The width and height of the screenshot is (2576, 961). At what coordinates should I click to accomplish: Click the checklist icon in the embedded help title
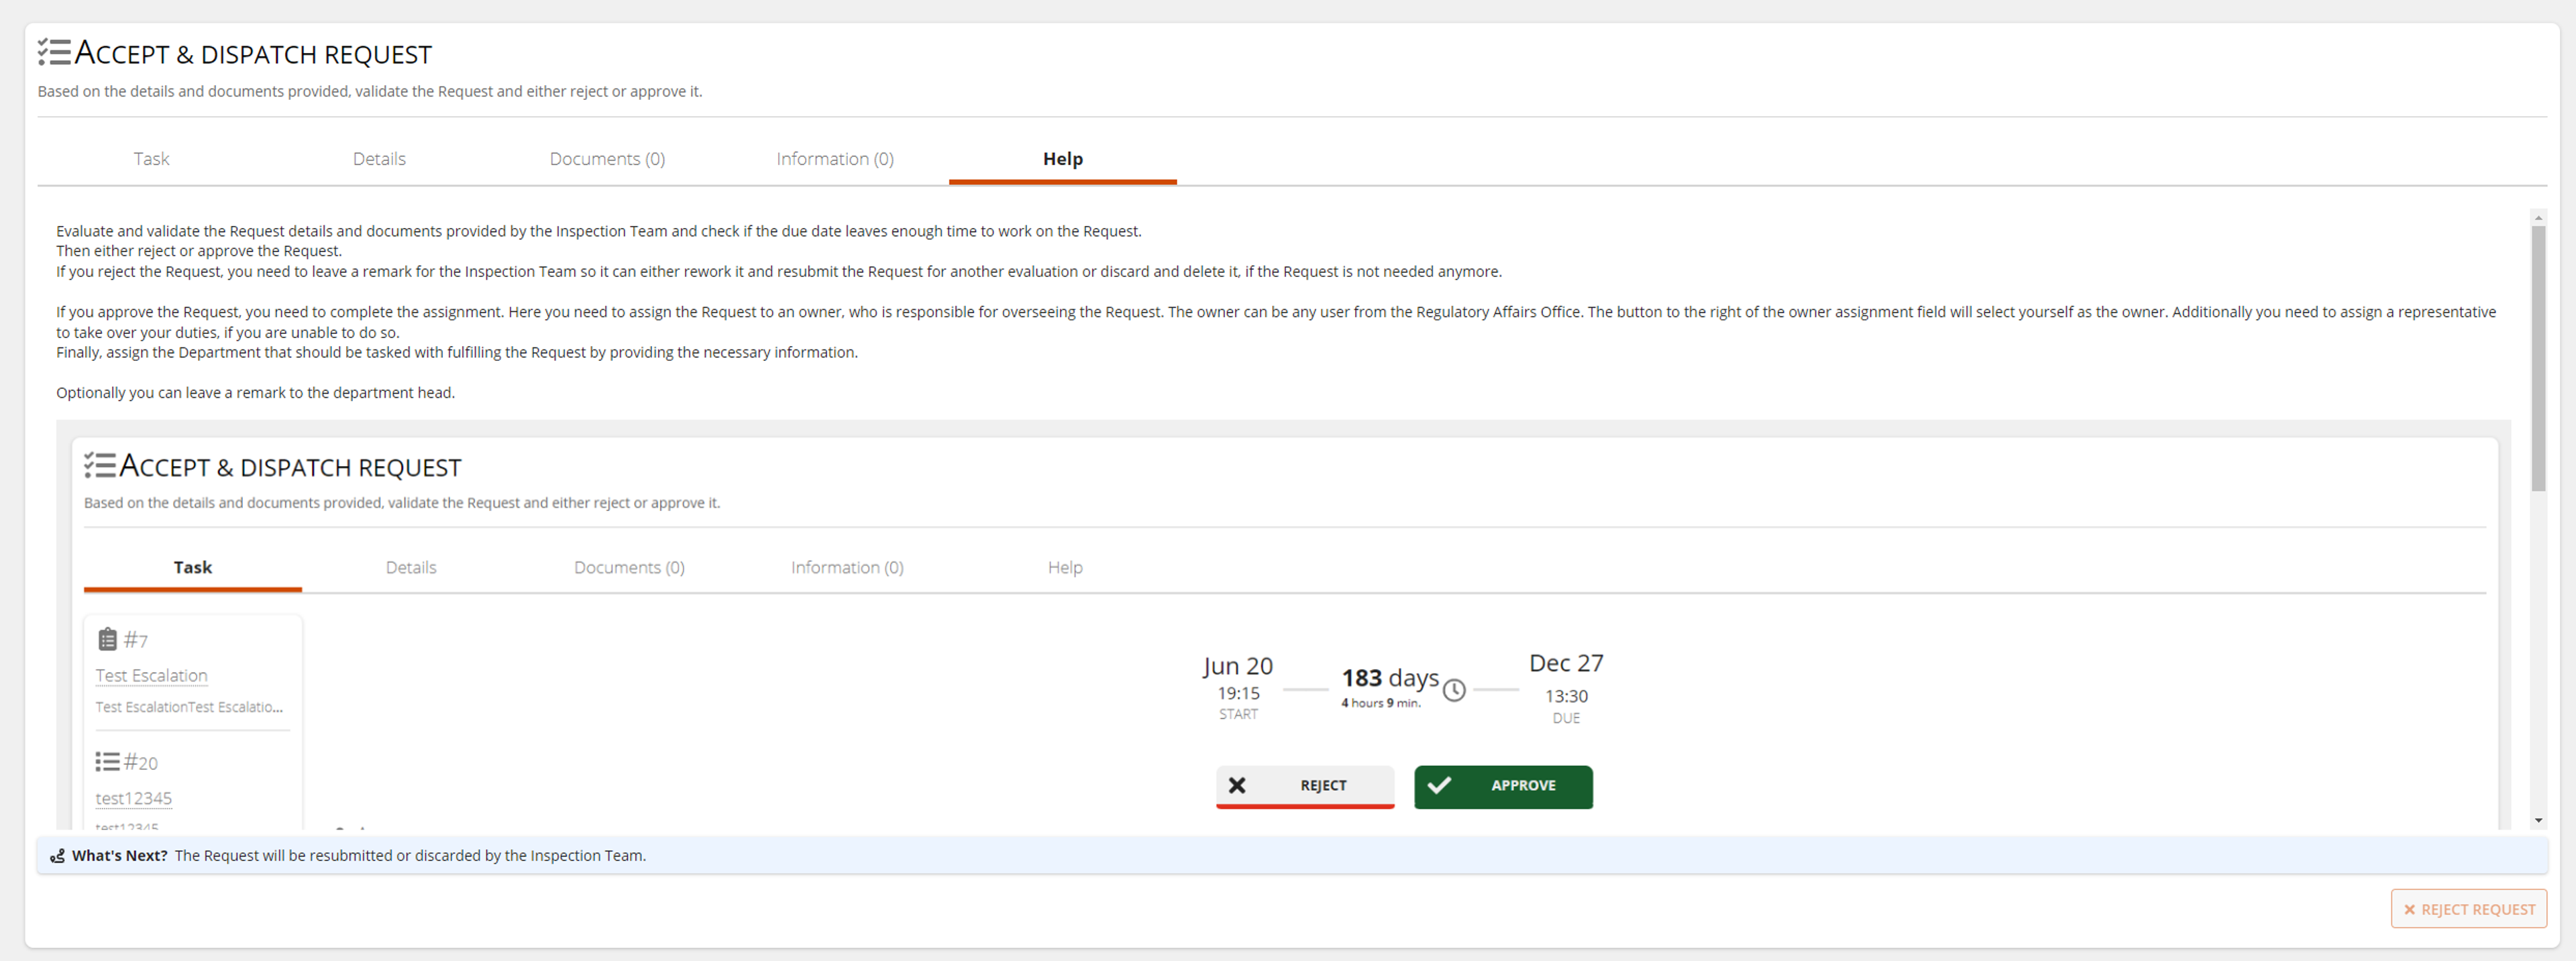point(100,465)
